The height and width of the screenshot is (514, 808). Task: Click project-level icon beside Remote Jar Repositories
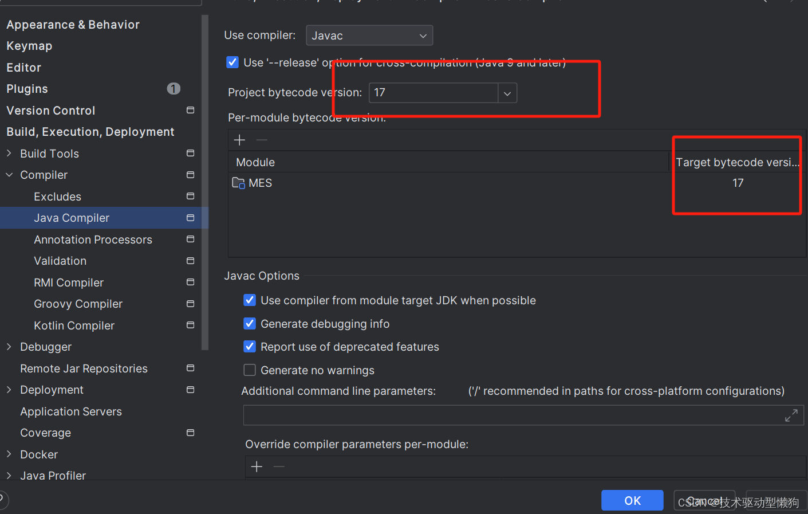[191, 368]
